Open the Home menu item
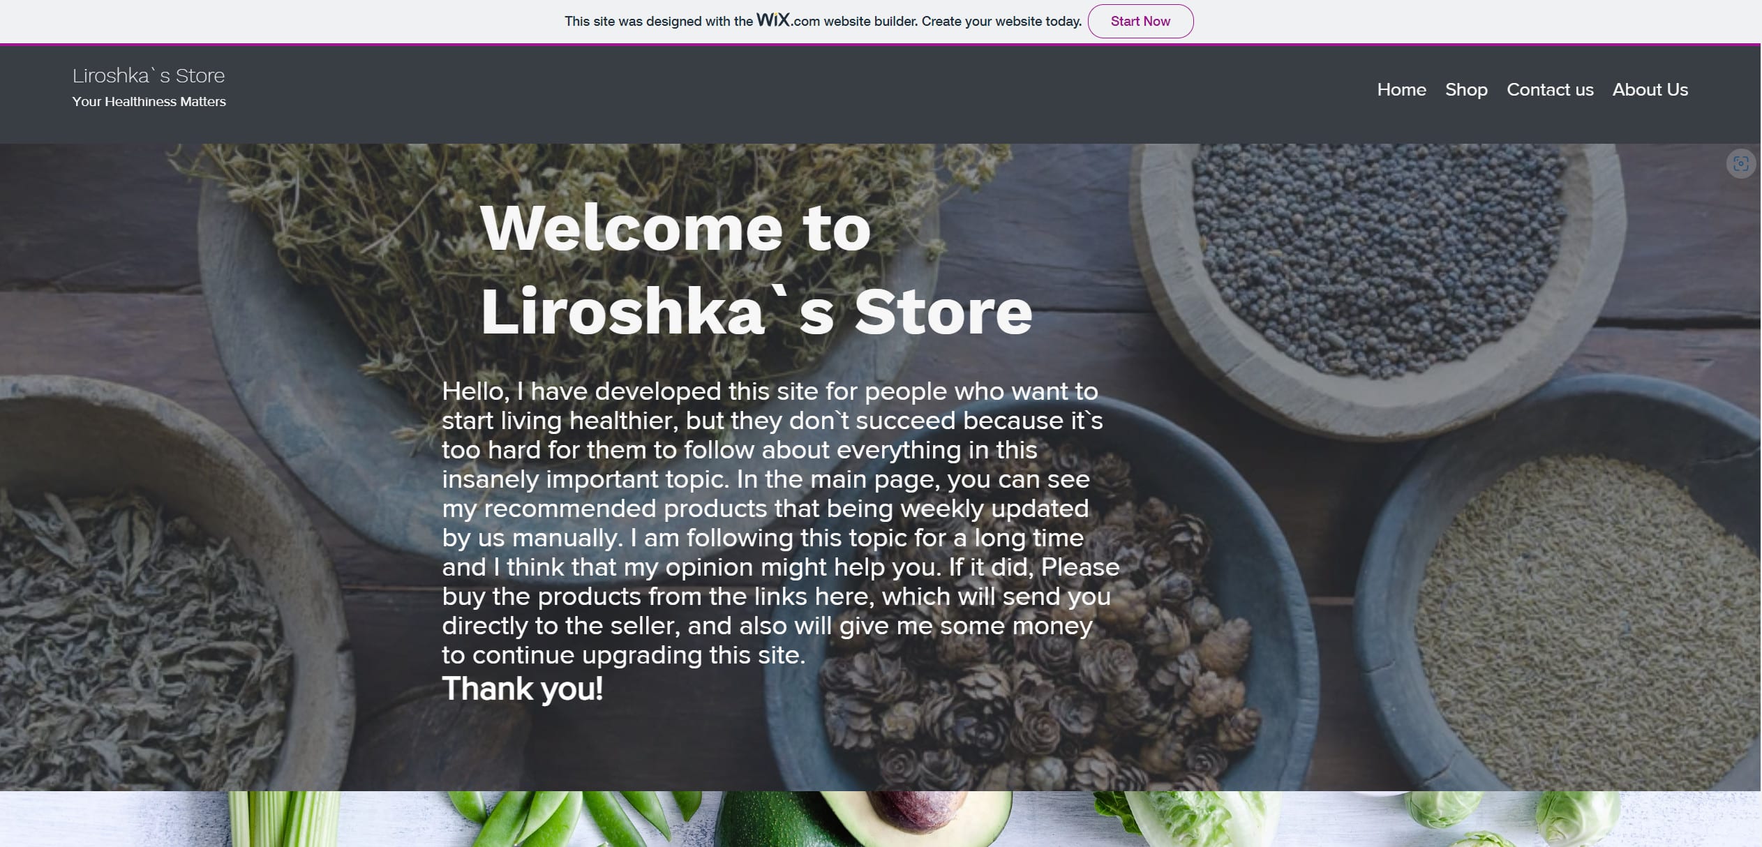The image size is (1762, 847). click(1401, 89)
